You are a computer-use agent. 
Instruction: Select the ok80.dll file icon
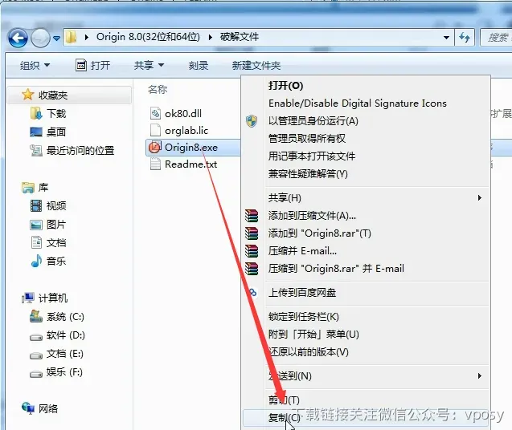click(155, 113)
